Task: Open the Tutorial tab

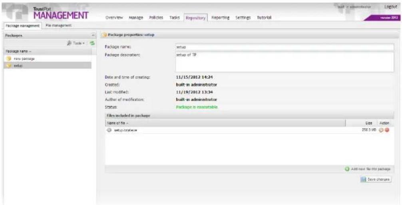Action: tap(264, 18)
